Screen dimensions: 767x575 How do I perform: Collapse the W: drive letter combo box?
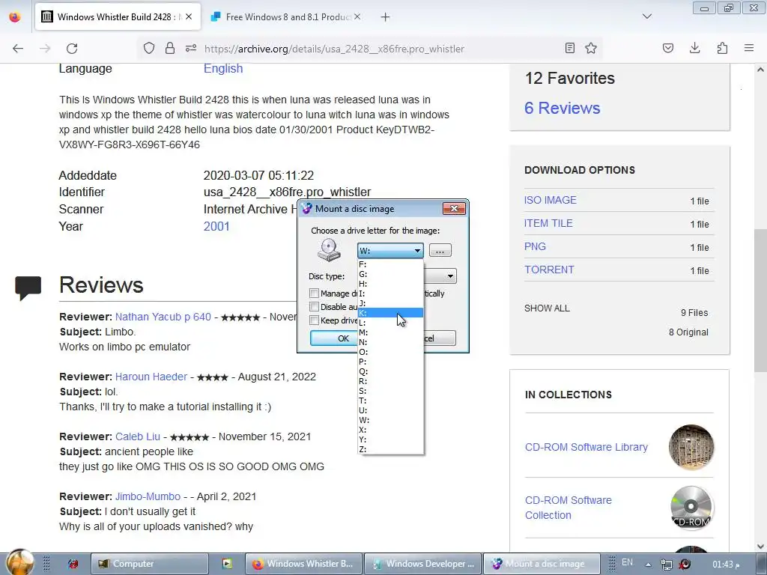coord(390,251)
